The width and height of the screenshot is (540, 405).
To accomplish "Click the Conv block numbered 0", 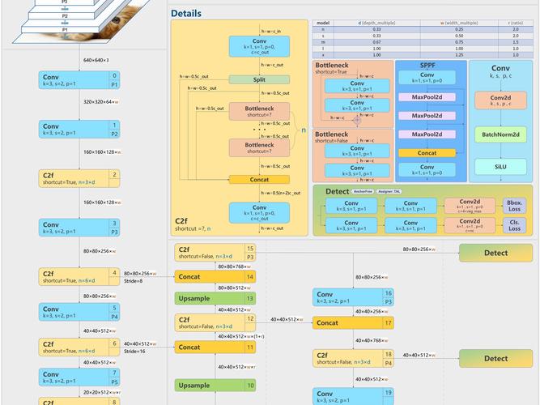I will point(79,79).
